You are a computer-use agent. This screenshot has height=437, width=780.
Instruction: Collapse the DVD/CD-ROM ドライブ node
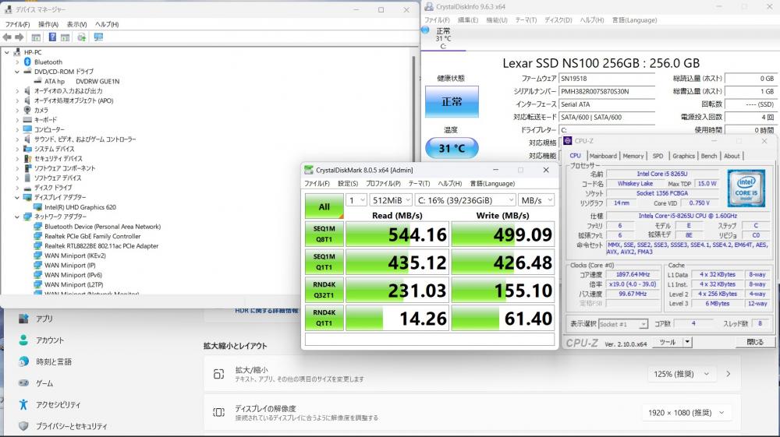17,72
